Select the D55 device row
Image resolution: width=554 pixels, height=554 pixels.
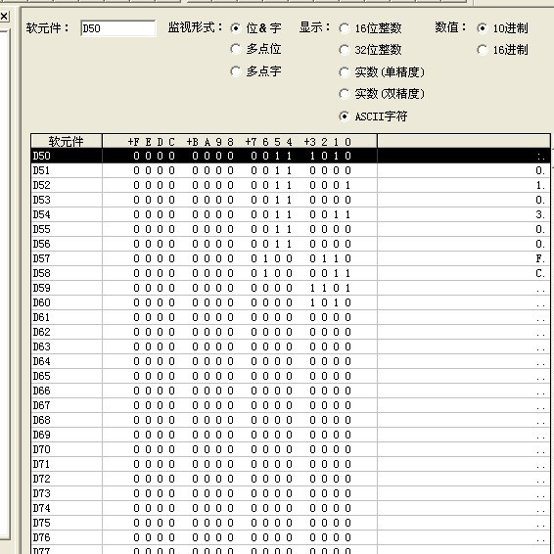(x=291, y=229)
